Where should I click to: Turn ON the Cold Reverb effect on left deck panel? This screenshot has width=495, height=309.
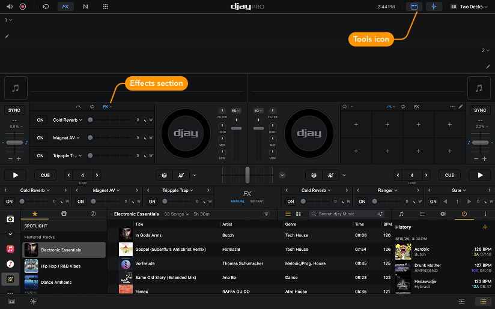[x=40, y=120]
